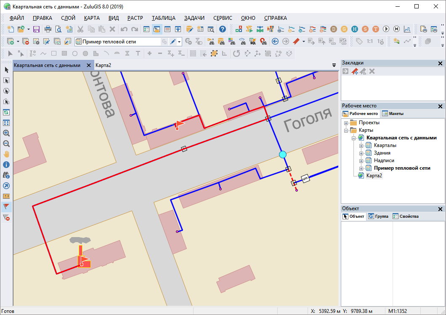This screenshot has width=446, height=315.
Task: Click the Print icon in the toolbar
Action: click(48, 29)
